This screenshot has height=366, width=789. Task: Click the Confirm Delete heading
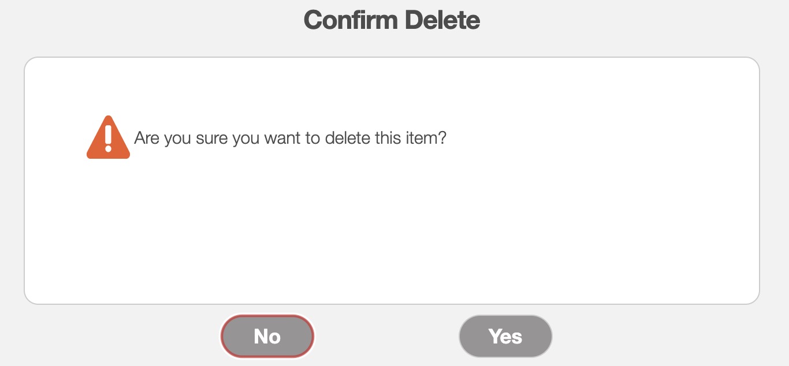(392, 21)
